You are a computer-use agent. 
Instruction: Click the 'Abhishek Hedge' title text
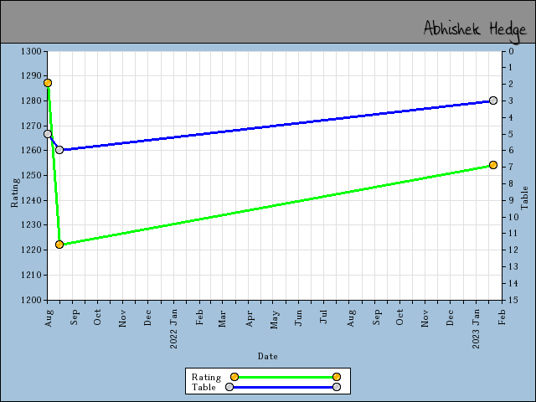click(x=475, y=31)
